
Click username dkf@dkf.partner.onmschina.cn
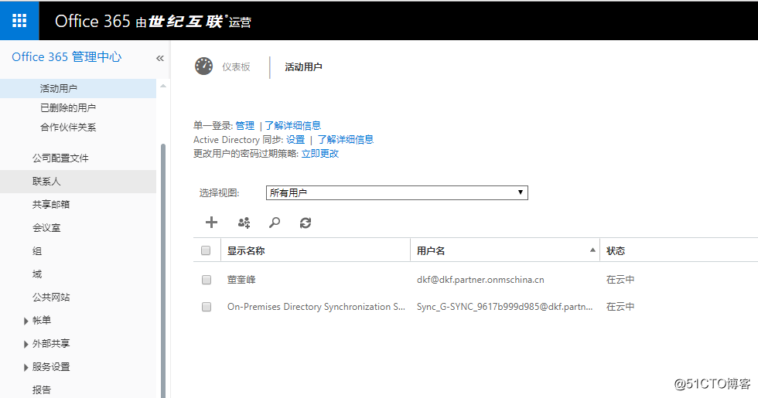pyautogui.click(x=480, y=280)
